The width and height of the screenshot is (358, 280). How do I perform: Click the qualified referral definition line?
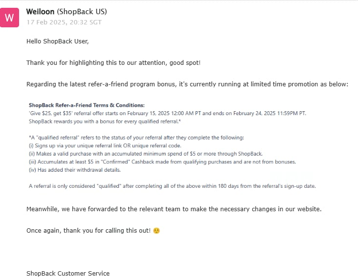136,138
